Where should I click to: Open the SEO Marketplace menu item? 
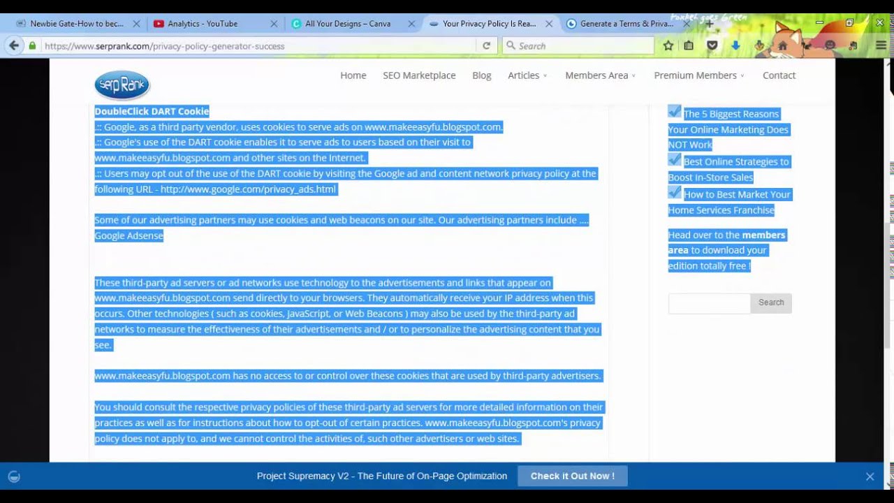[x=419, y=75]
